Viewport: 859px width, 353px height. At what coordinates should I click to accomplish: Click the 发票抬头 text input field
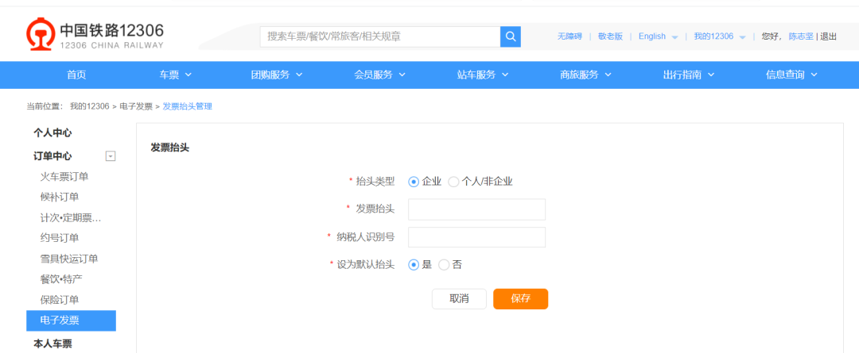tap(476, 209)
